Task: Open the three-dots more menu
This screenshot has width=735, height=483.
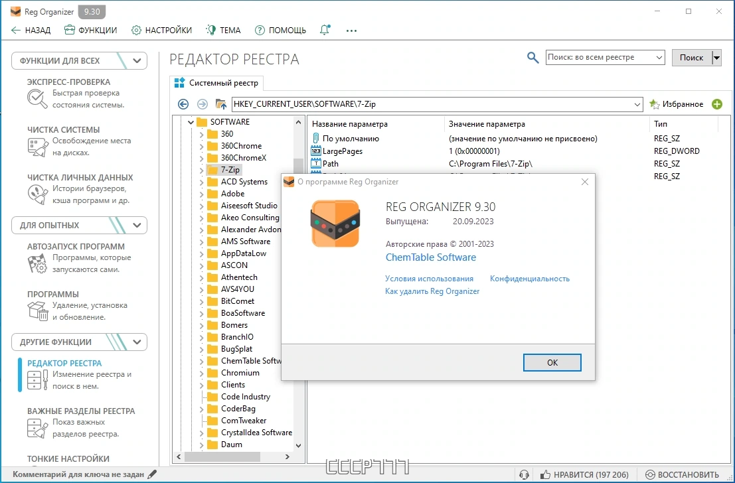Action: coord(351,31)
